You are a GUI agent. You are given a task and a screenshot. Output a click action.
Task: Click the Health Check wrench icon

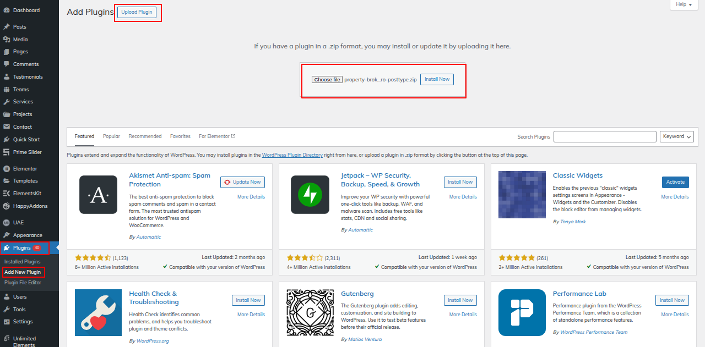pyautogui.click(x=98, y=312)
